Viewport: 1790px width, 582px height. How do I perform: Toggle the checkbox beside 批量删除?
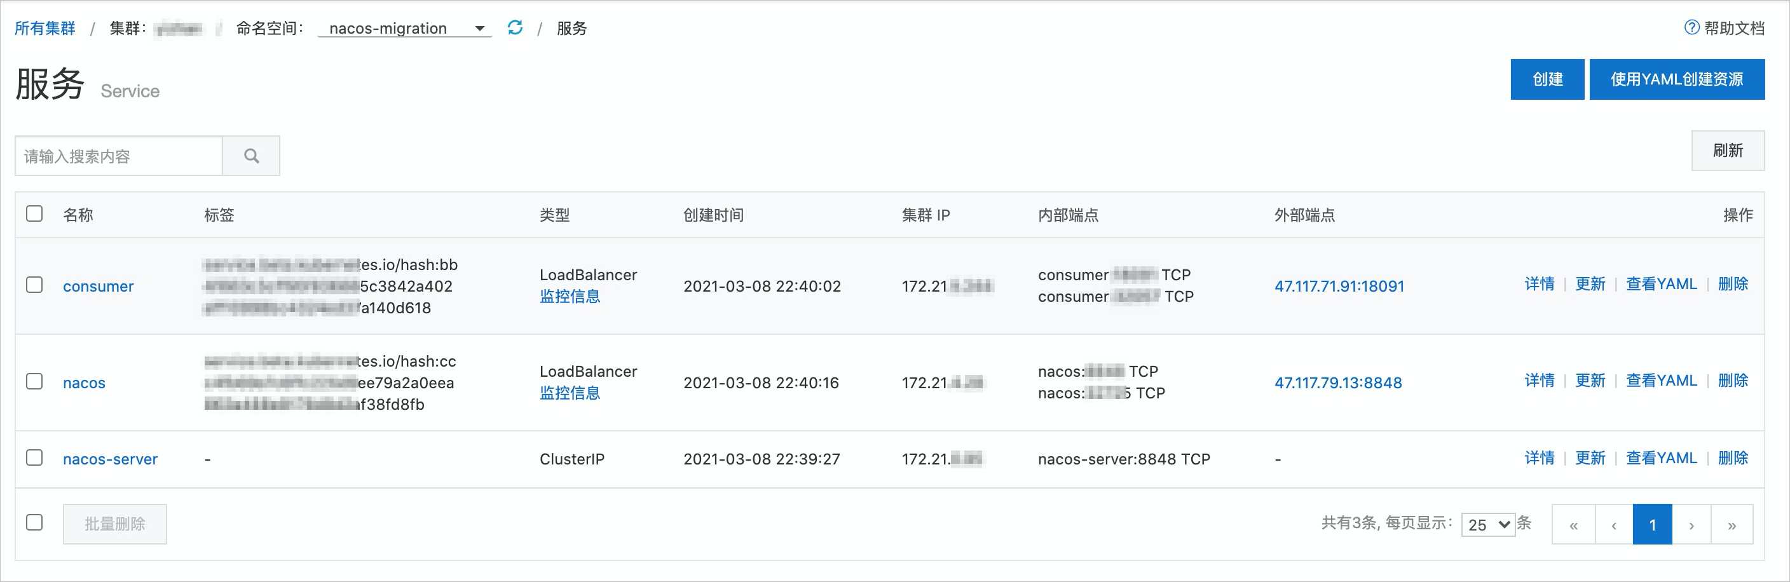pyautogui.click(x=34, y=523)
